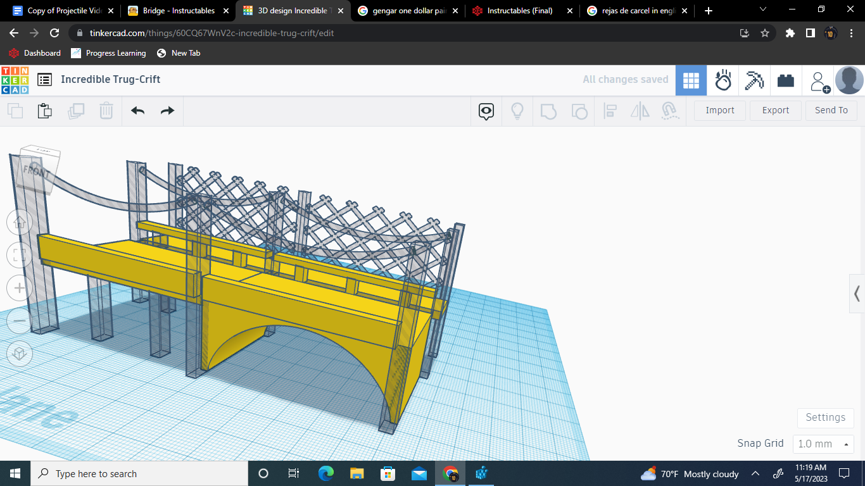Click the Undo arrow icon
This screenshot has height=486, width=865.
(137, 110)
